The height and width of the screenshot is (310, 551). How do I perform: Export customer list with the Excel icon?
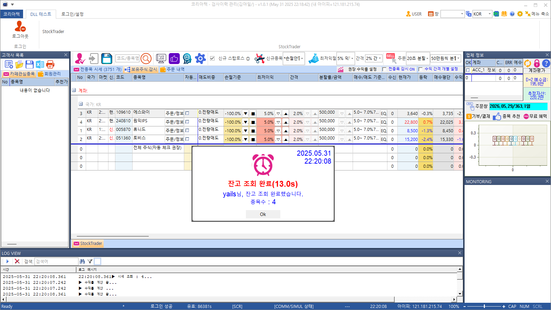pyautogui.click(x=40, y=64)
